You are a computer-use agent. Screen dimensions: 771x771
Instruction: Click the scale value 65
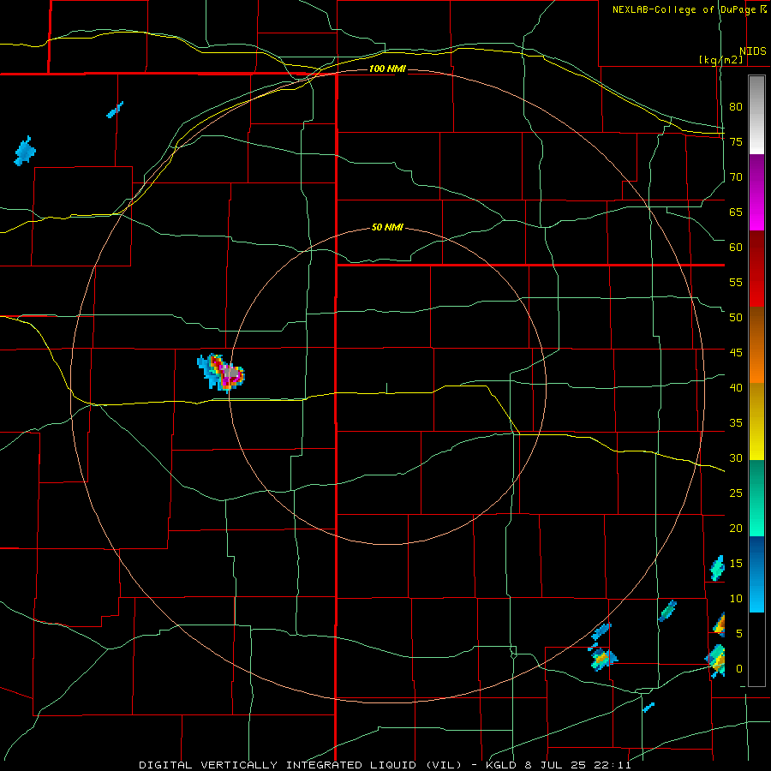click(x=736, y=212)
